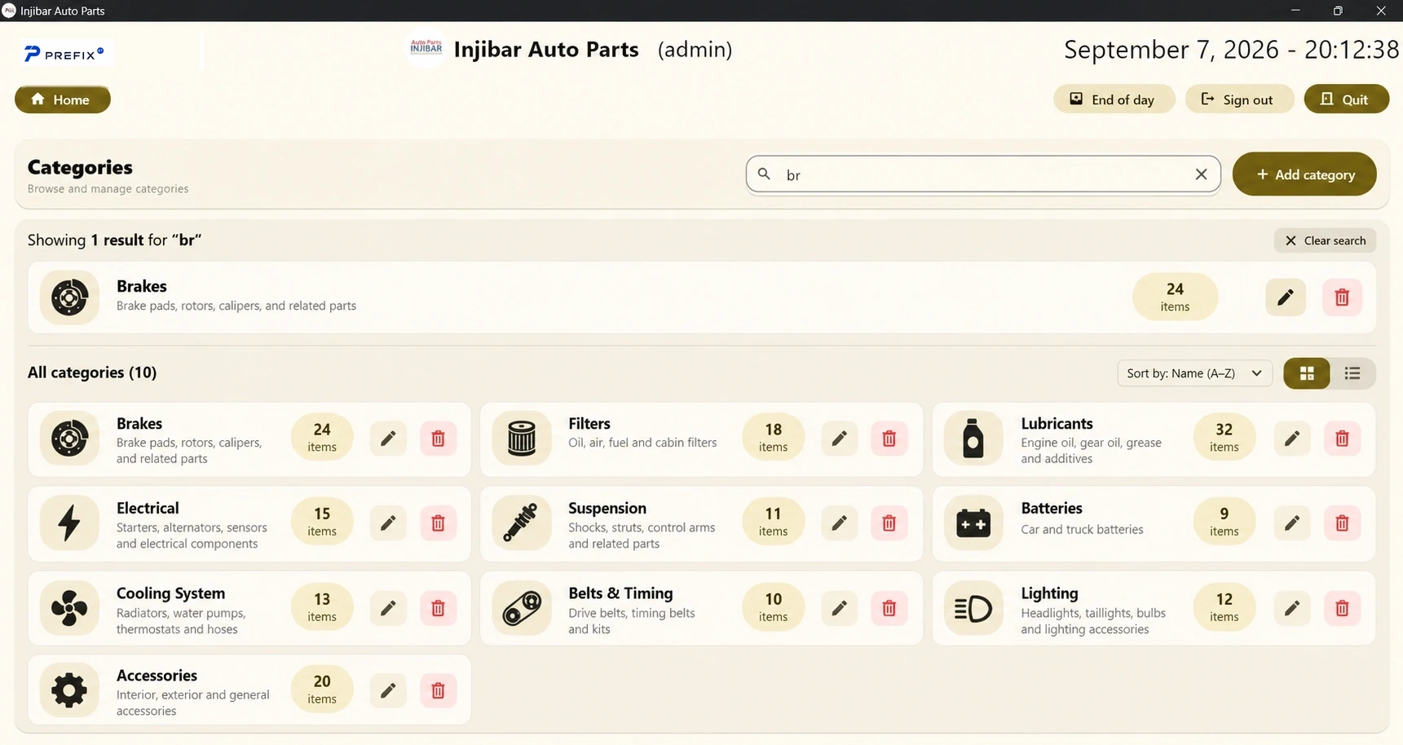Add a new category
The image size is (1403, 745).
click(1304, 174)
